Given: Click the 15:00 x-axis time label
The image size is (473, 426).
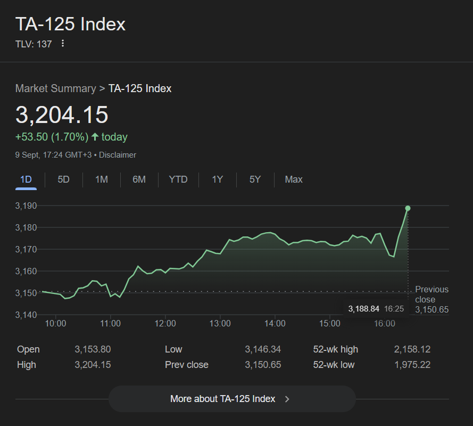Looking at the screenshot, I should pyautogui.click(x=330, y=323).
